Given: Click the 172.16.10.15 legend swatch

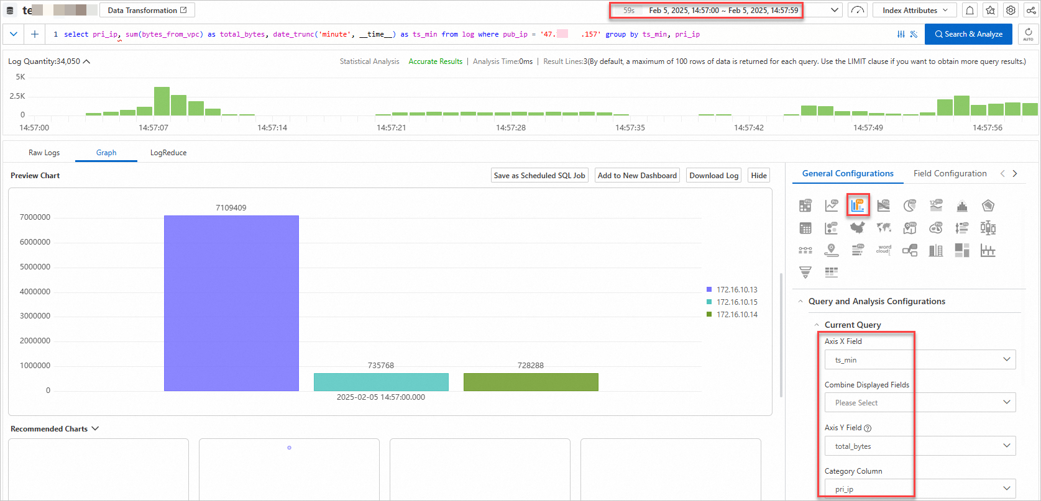Looking at the screenshot, I should [709, 302].
